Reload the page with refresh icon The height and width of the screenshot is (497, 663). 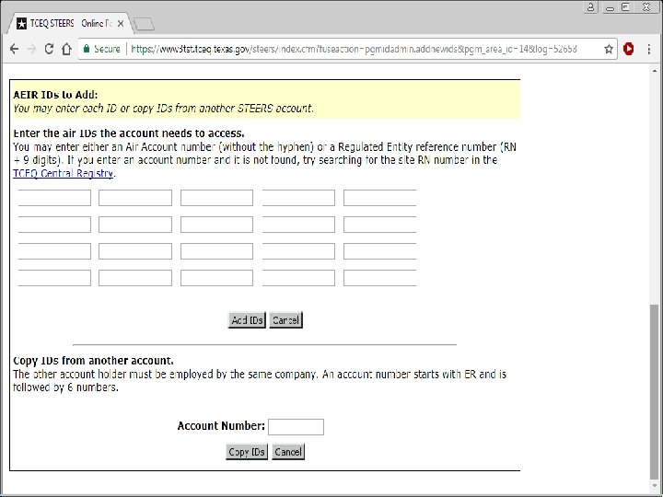[49, 49]
